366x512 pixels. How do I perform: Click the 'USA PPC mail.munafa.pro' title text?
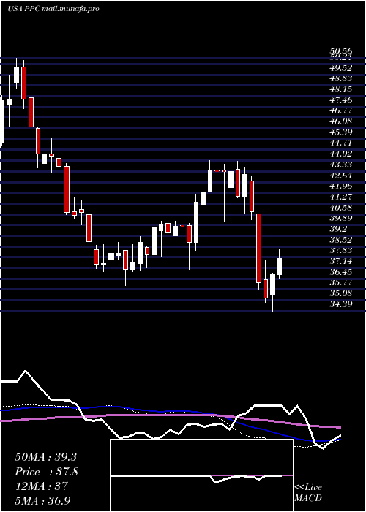(x=53, y=9)
